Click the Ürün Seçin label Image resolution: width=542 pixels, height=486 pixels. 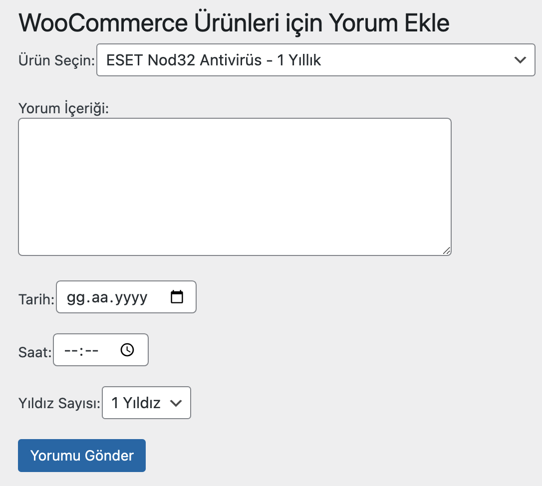point(56,61)
